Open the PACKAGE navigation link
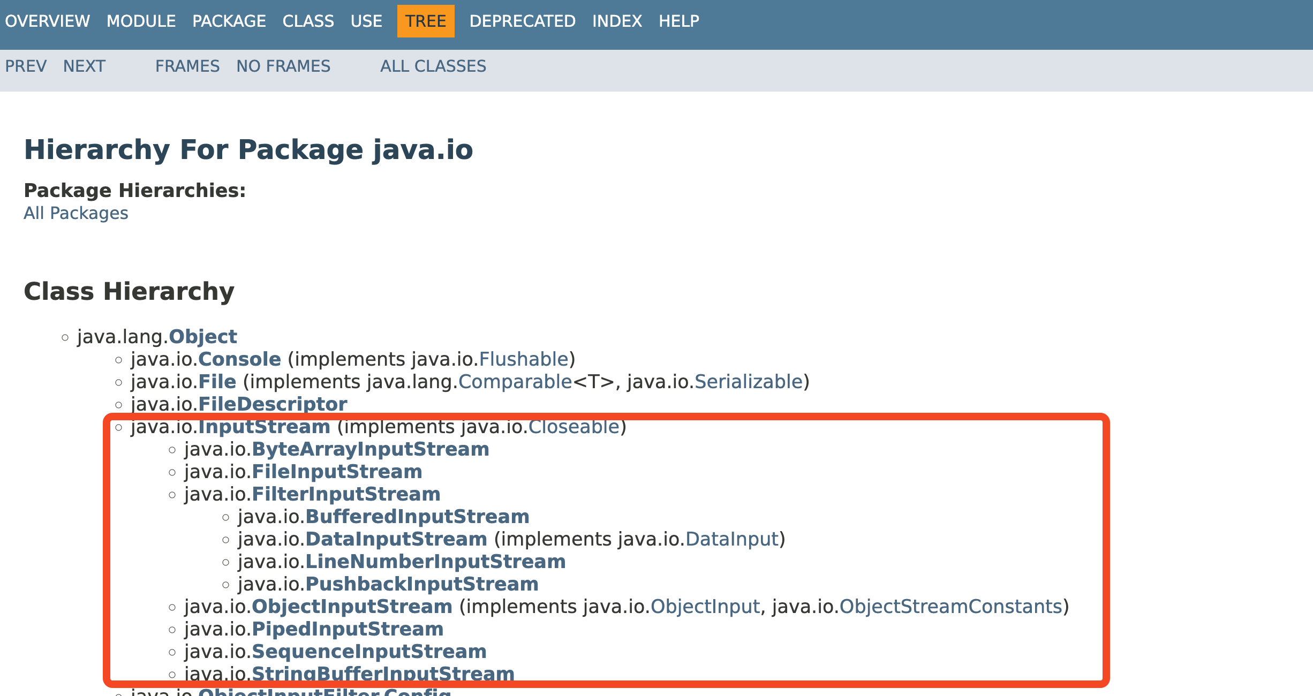Image resolution: width=1313 pixels, height=696 pixels. click(x=229, y=21)
